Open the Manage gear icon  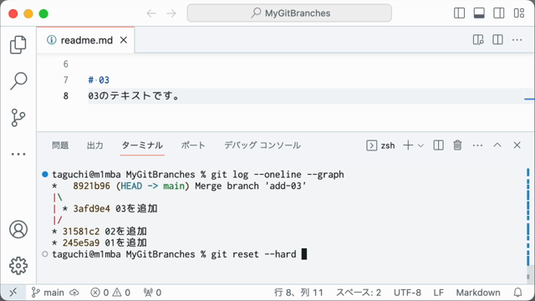click(18, 266)
